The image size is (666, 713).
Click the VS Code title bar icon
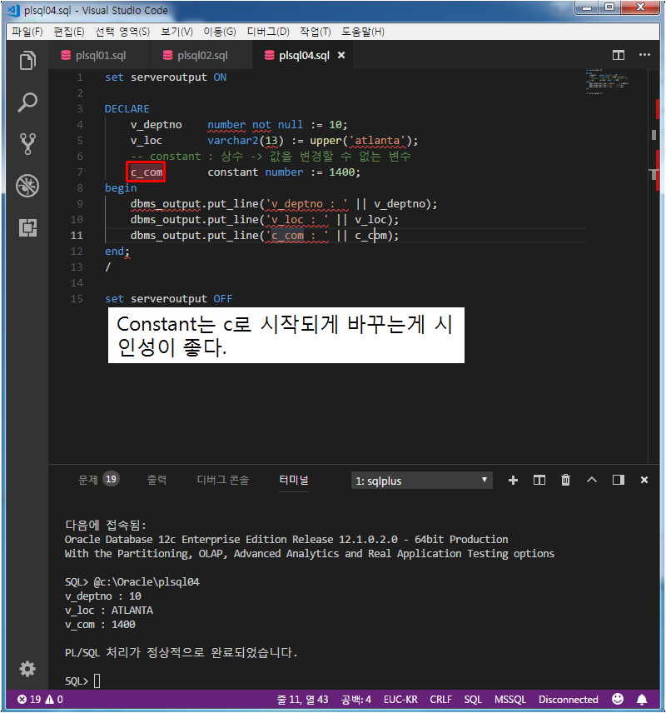(x=13, y=10)
